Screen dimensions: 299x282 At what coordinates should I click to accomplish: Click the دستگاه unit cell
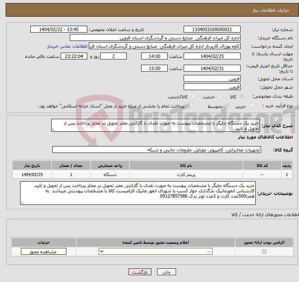pyautogui.click(x=110, y=174)
